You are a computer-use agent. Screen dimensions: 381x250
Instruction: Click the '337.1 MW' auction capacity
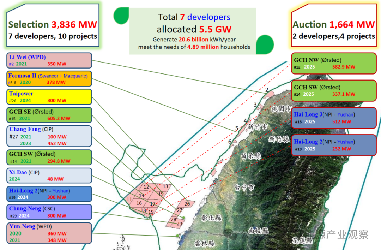344,94
